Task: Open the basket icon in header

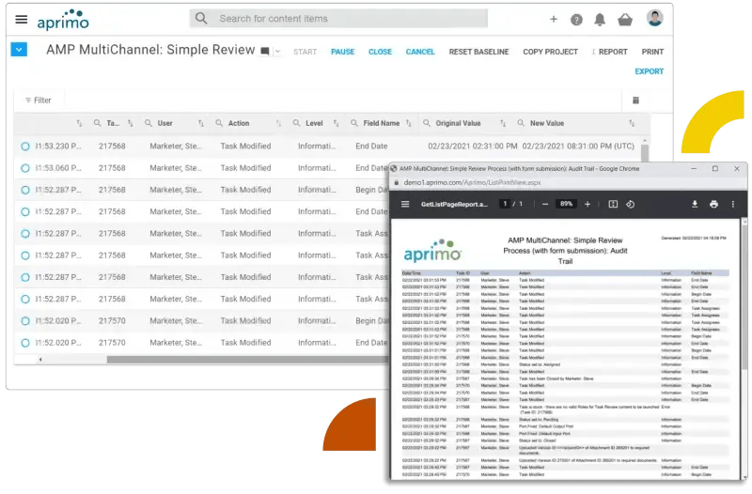Action: (x=625, y=20)
